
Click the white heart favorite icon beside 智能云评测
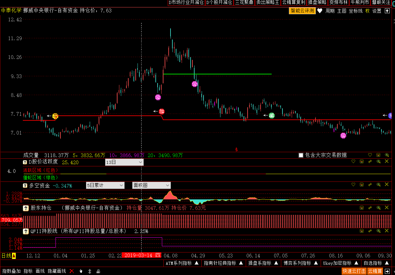pos(320,11)
